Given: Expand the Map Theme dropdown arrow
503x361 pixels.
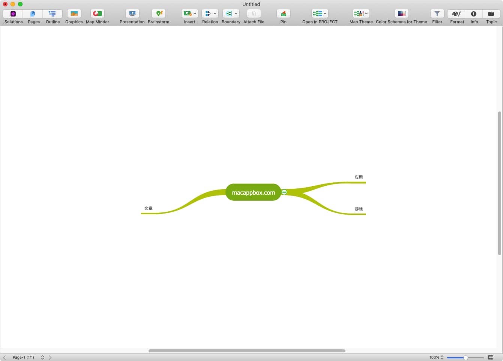Looking at the screenshot, I should (x=366, y=14).
